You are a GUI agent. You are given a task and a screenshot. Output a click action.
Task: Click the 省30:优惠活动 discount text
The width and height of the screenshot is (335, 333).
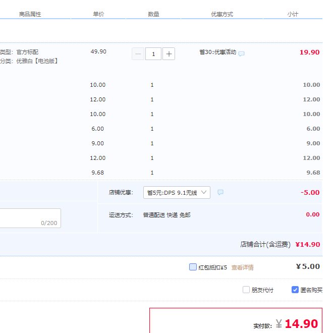click(218, 52)
